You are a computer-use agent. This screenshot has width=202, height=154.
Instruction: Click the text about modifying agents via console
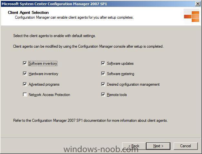click(88, 46)
